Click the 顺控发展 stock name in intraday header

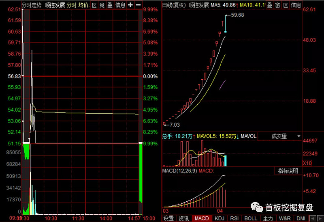pyautogui.click(x=55, y=5)
